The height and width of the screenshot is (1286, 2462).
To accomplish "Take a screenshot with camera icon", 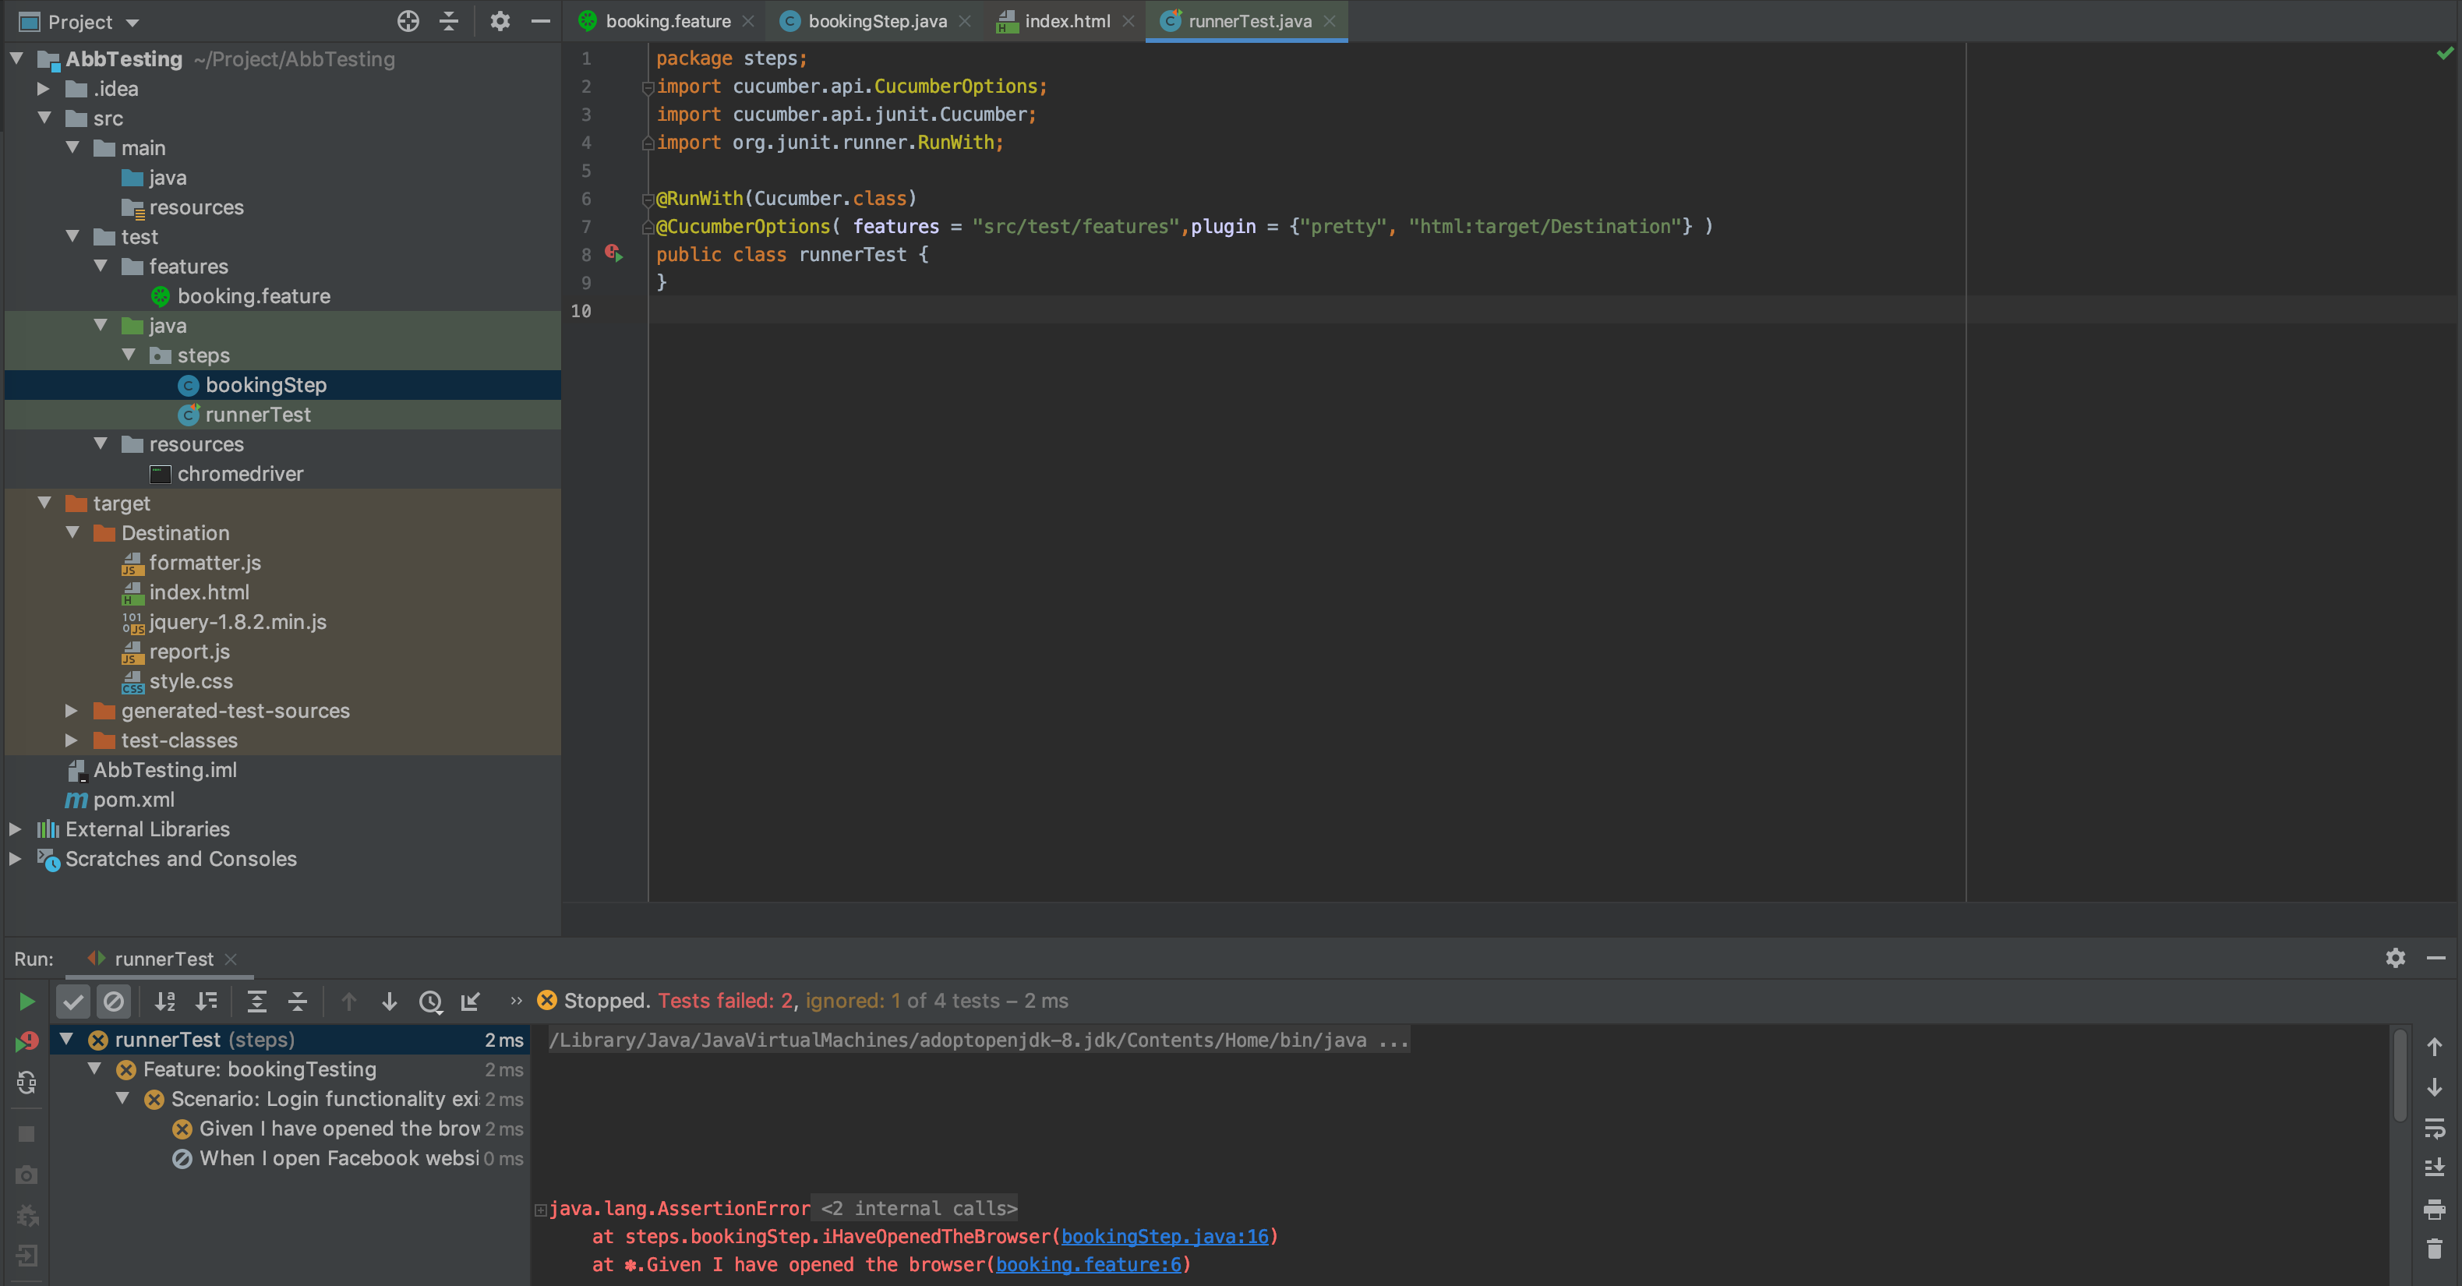I will click(x=26, y=1175).
